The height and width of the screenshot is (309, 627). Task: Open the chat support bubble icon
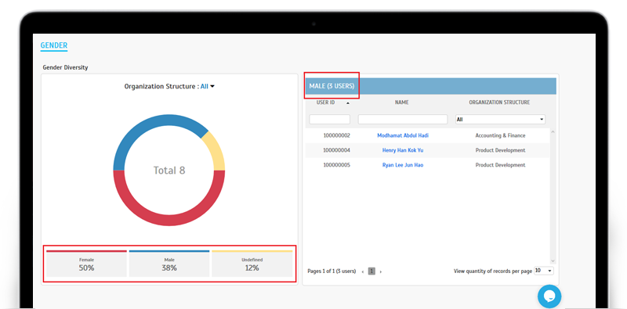[x=549, y=296]
